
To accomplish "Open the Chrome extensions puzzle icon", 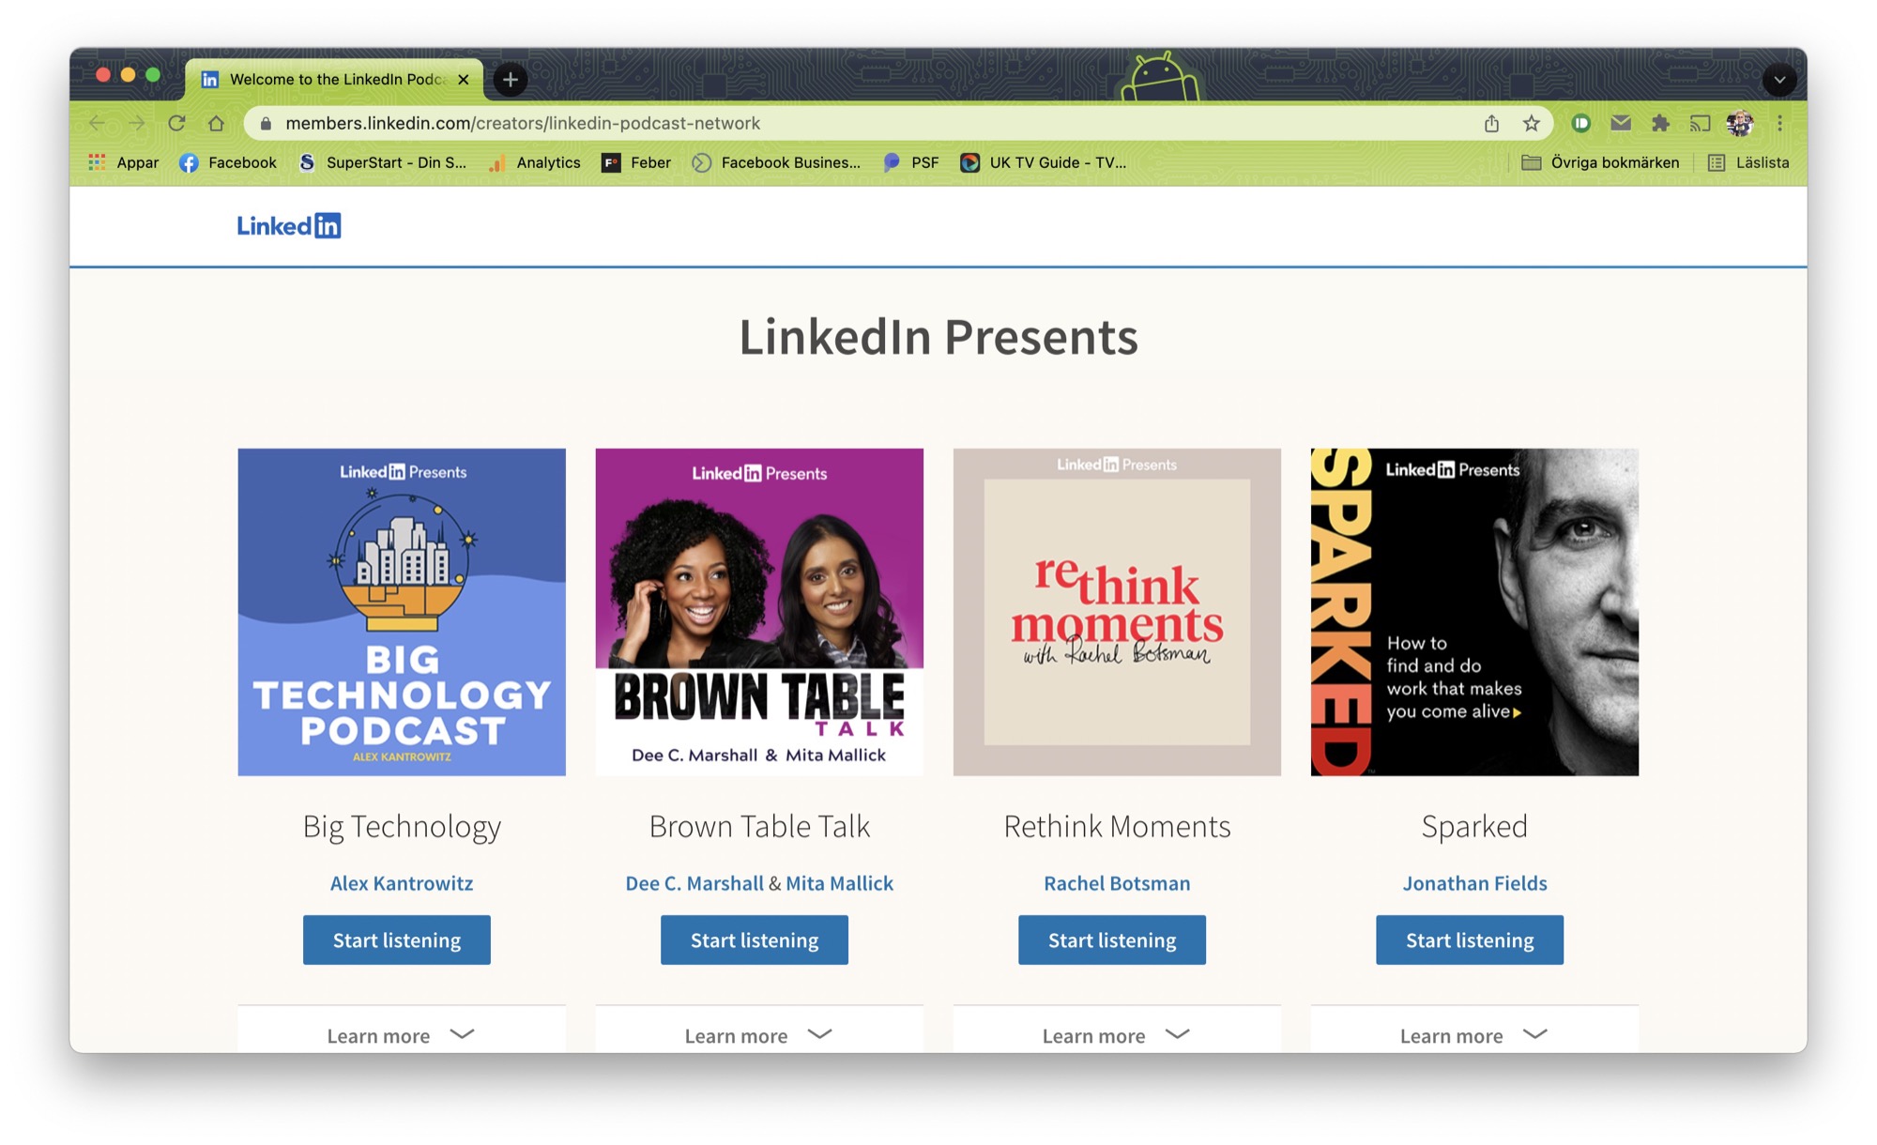I will [x=1662, y=123].
